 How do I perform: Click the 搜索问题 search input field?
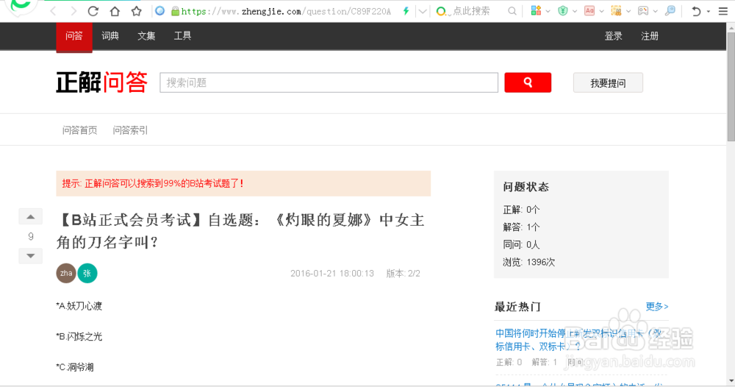pos(329,82)
